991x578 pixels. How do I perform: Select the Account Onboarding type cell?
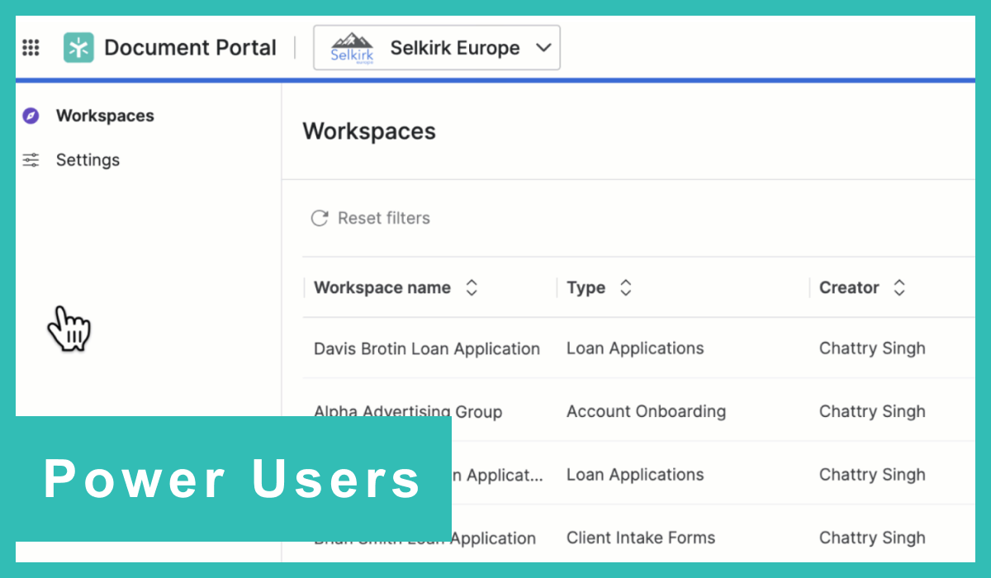tap(646, 411)
